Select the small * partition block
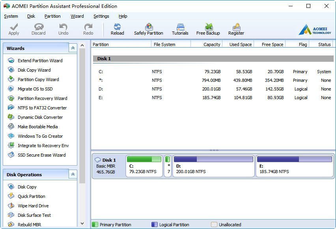 pos(168,166)
